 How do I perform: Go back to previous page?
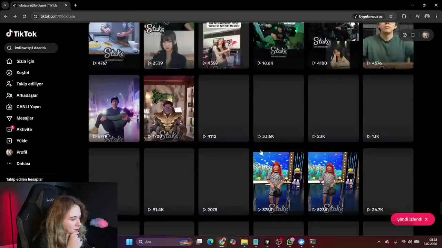click(6, 16)
